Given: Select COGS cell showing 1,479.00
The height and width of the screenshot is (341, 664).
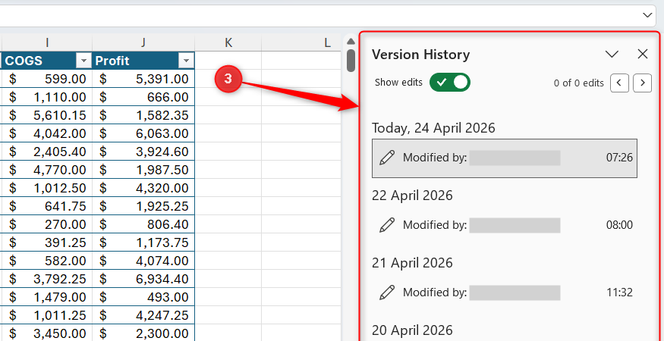Looking at the screenshot, I should (x=47, y=297).
